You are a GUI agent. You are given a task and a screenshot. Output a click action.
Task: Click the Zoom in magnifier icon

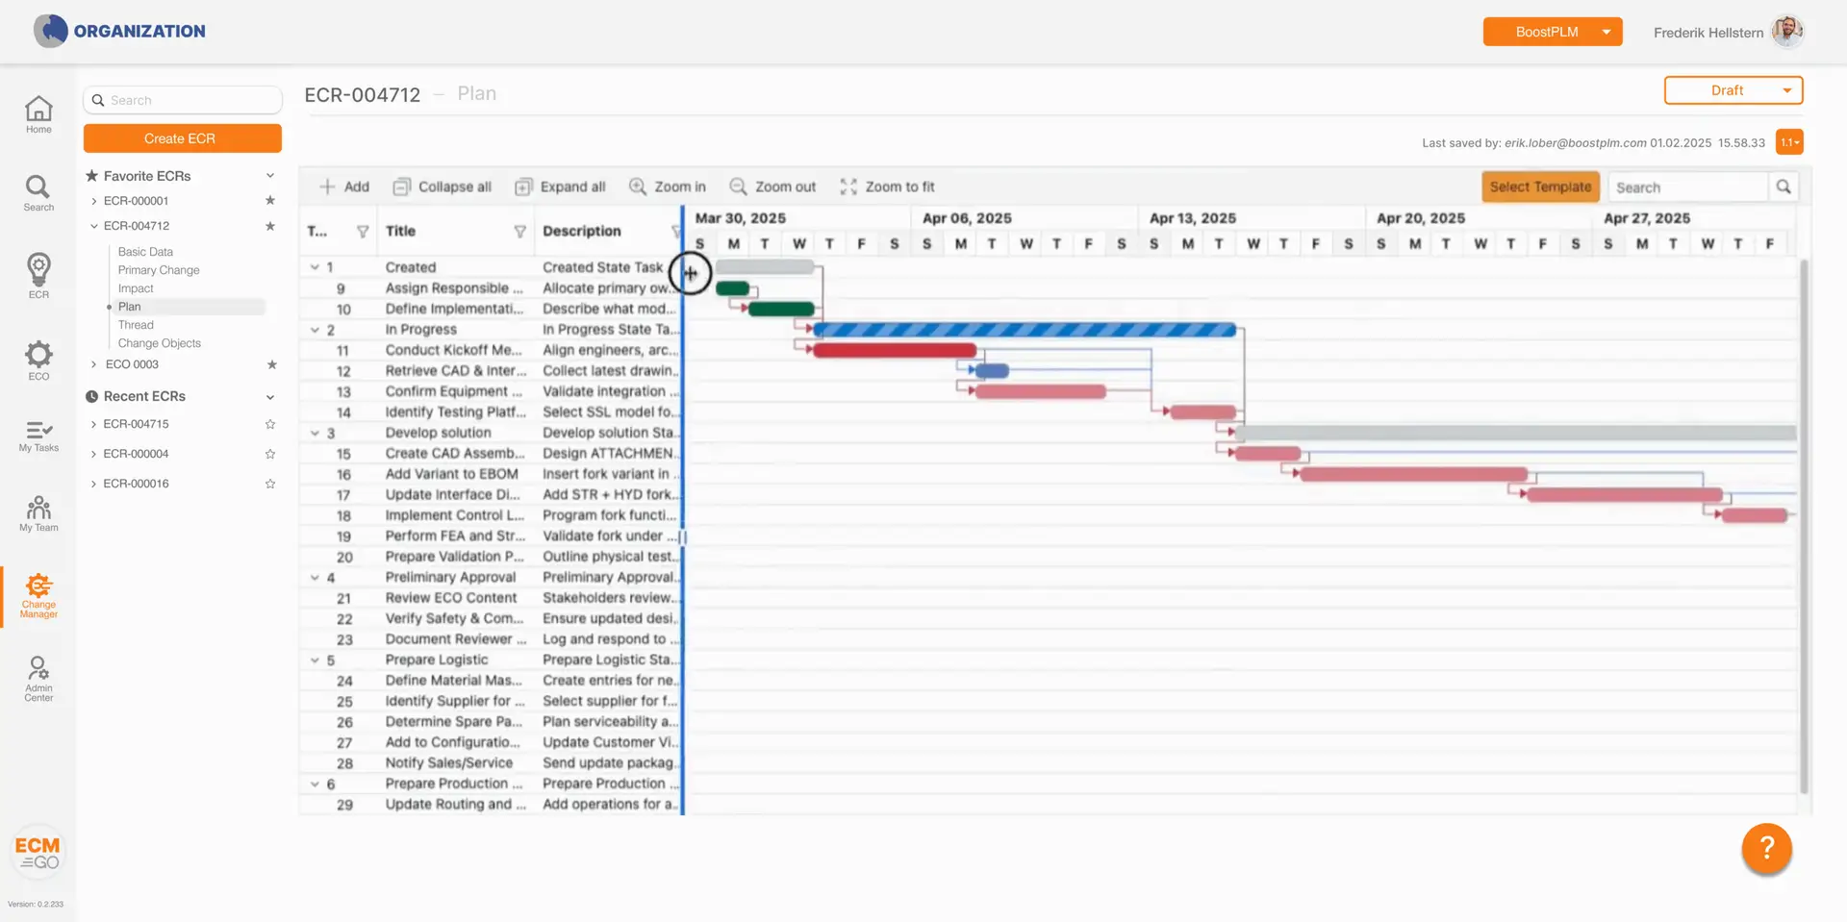coord(638,187)
